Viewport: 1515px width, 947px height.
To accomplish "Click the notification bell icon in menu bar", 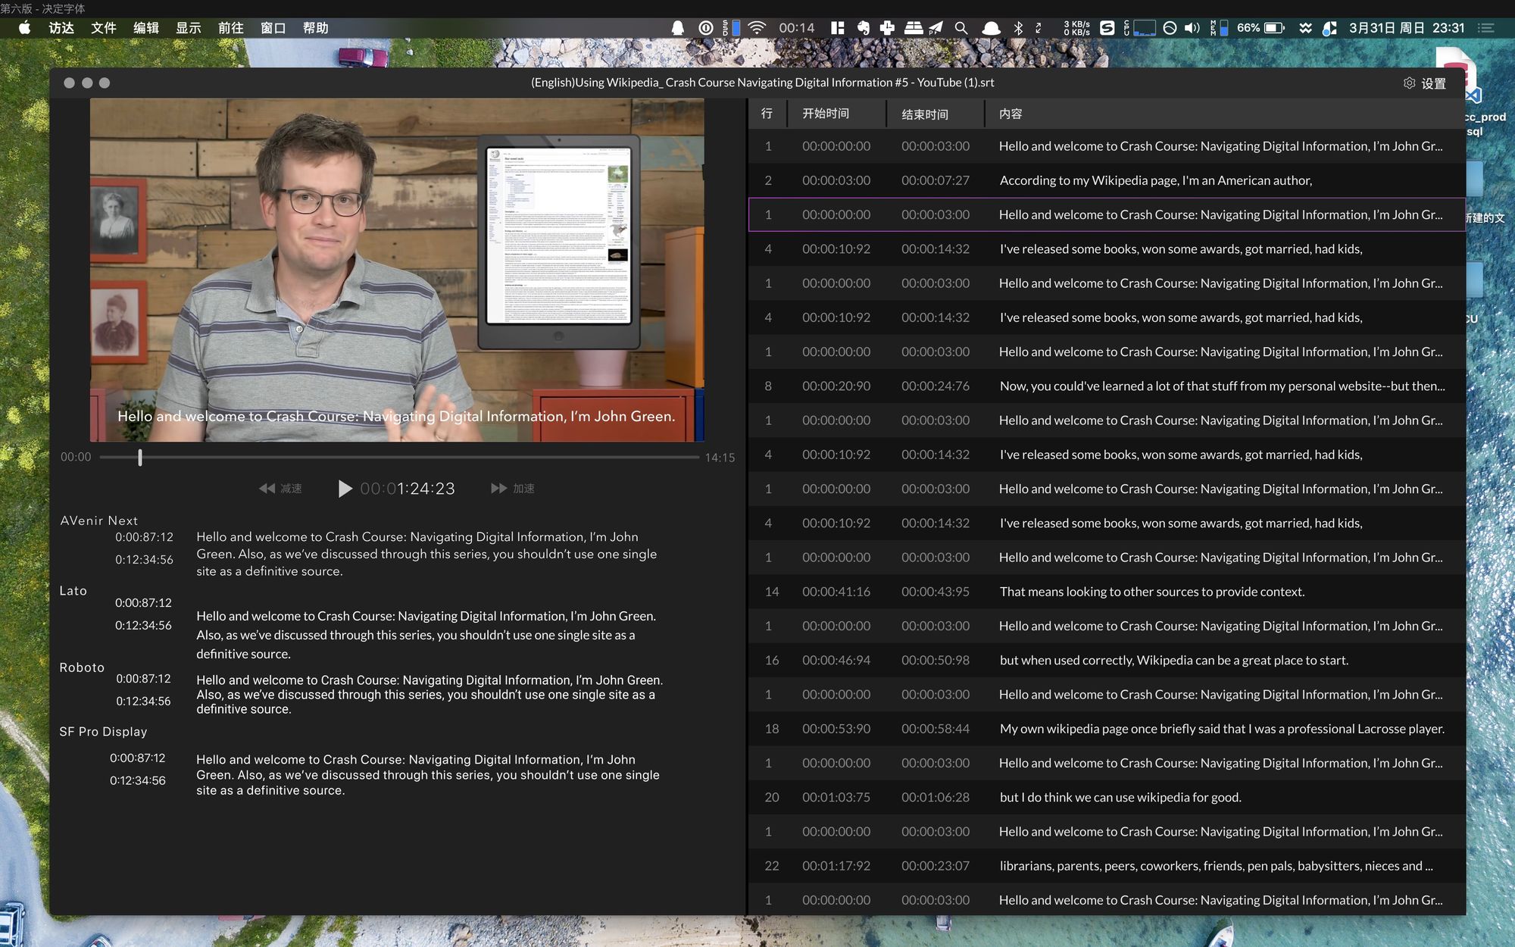I will pos(678,28).
